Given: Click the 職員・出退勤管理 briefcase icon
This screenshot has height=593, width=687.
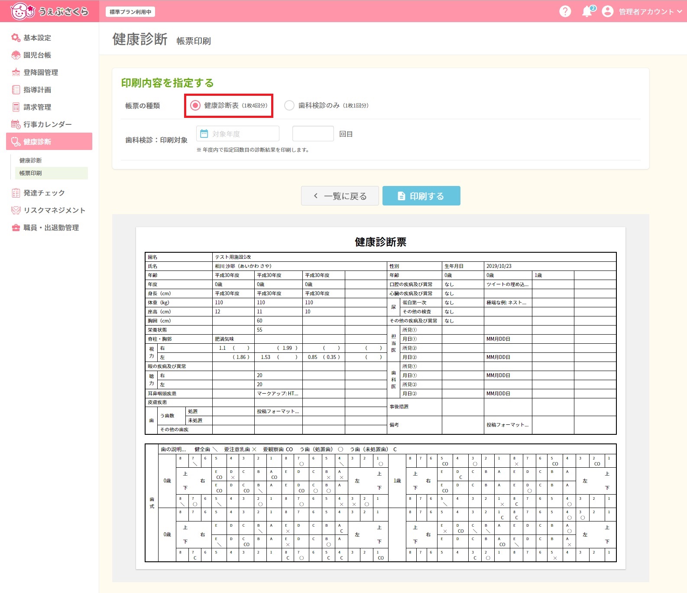Looking at the screenshot, I should coord(16,228).
